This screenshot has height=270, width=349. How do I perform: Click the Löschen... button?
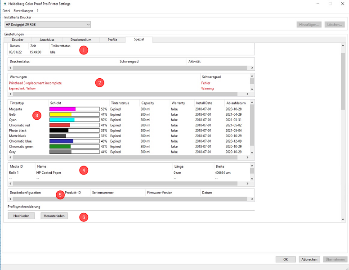tap(335, 24)
